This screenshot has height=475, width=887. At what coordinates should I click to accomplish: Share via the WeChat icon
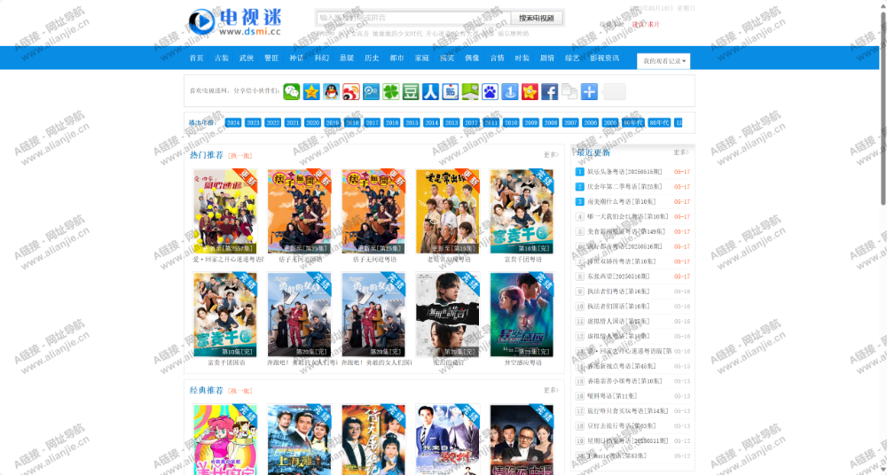[x=292, y=91]
